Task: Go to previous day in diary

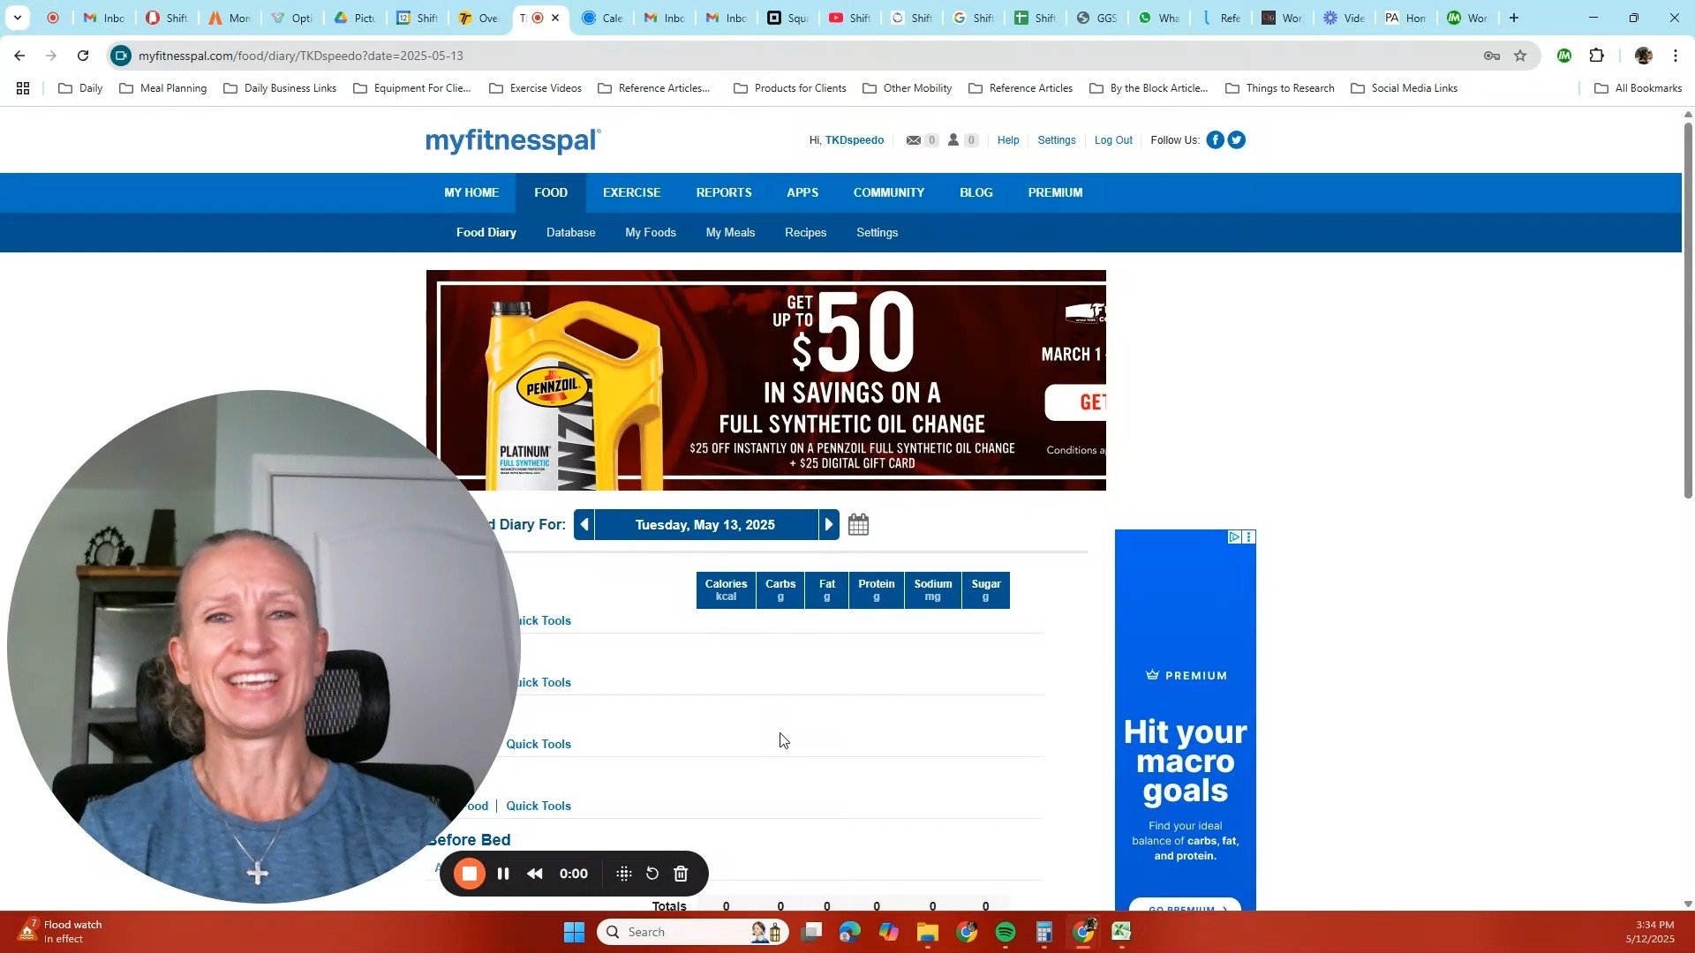Action: (x=584, y=525)
